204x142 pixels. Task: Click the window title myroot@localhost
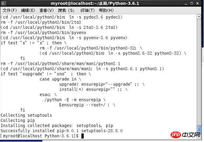coord(95,4)
